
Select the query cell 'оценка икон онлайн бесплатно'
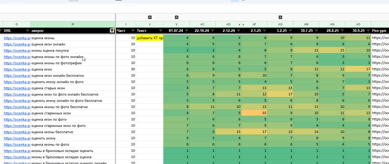tap(73, 75)
